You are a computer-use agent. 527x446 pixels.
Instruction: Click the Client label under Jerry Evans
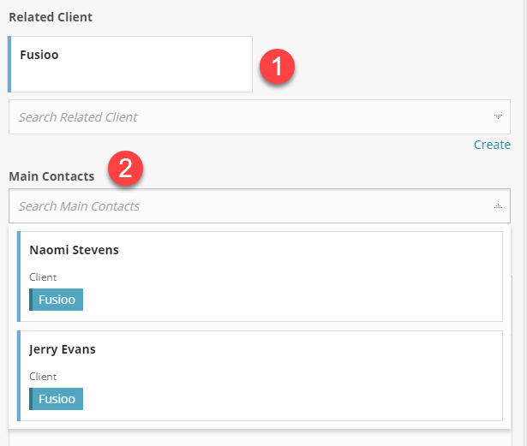(x=43, y=377)
